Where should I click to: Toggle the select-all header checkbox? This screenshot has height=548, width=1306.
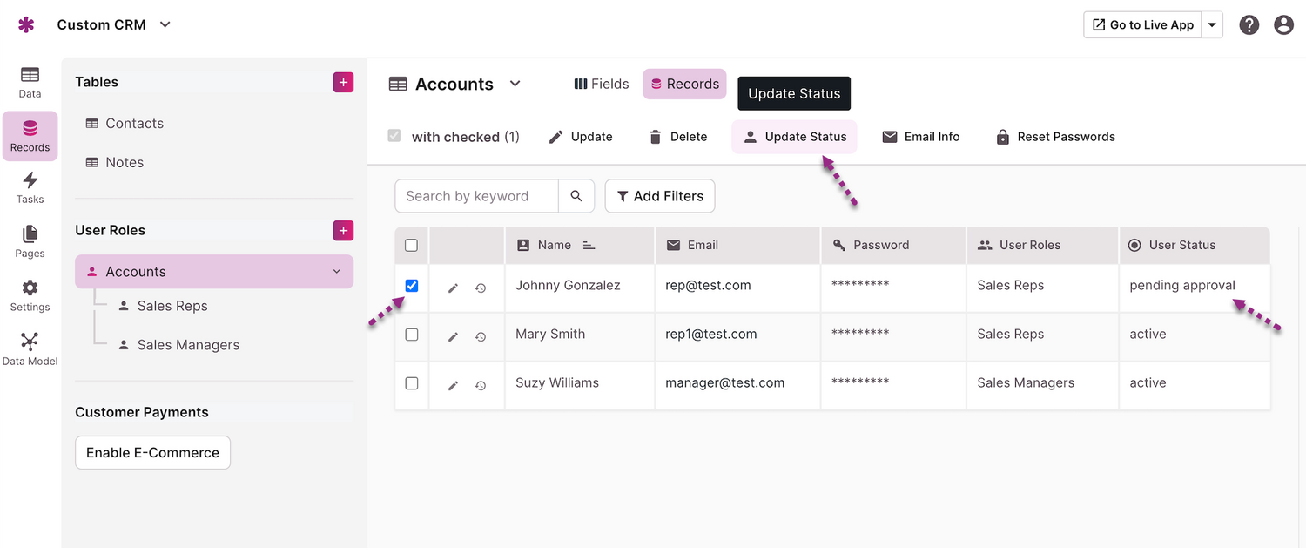tap(412, 246)
